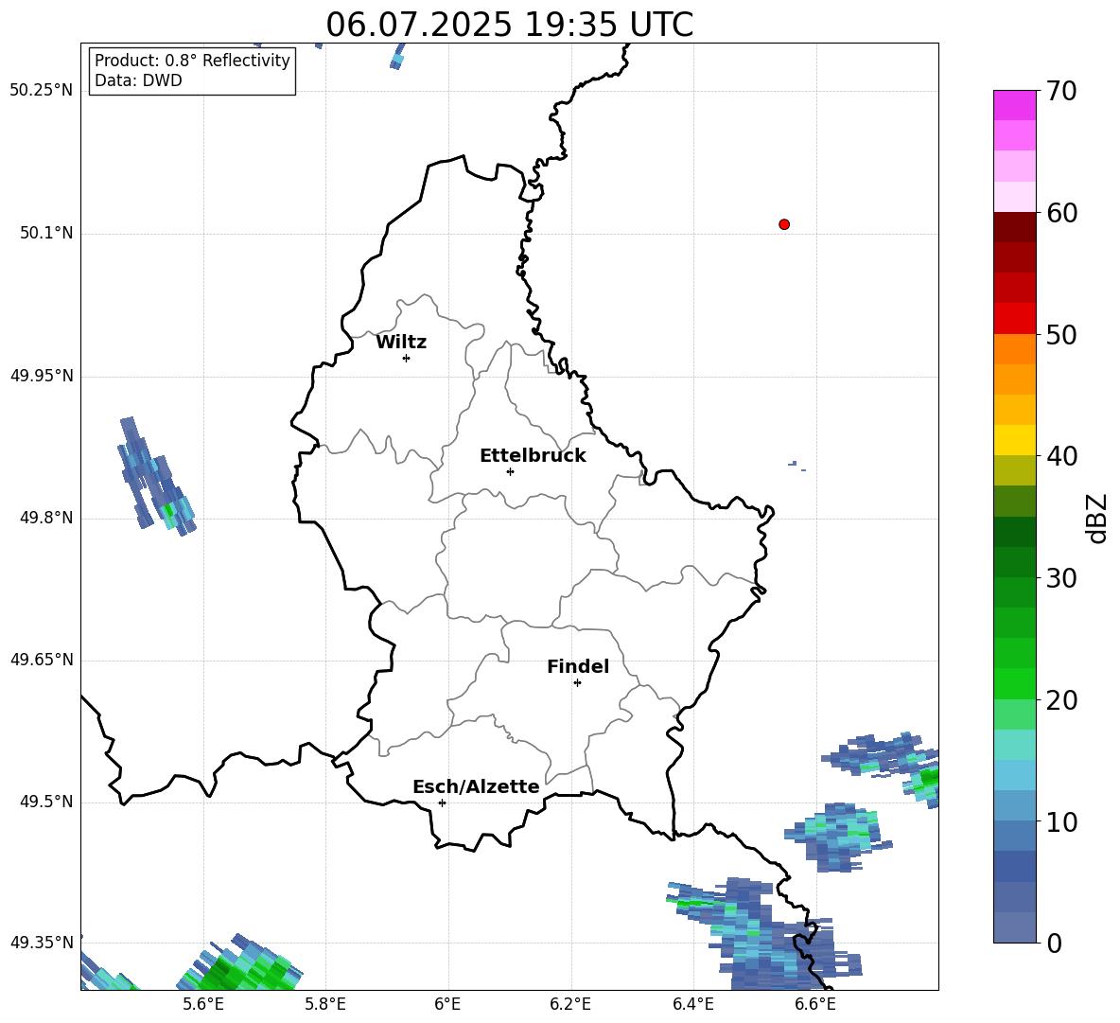Click the Esch/Alzette cross marker
The height and width of the screenshot is (1023, 1120).
click(442, 803)
